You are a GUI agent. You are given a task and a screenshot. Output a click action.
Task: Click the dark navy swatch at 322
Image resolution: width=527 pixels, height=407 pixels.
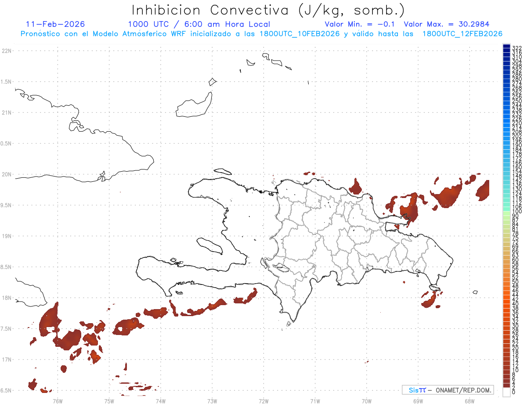point(507,46)
